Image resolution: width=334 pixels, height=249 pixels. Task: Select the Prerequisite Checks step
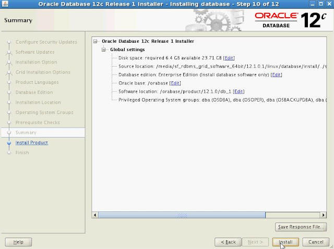point(38,122)
